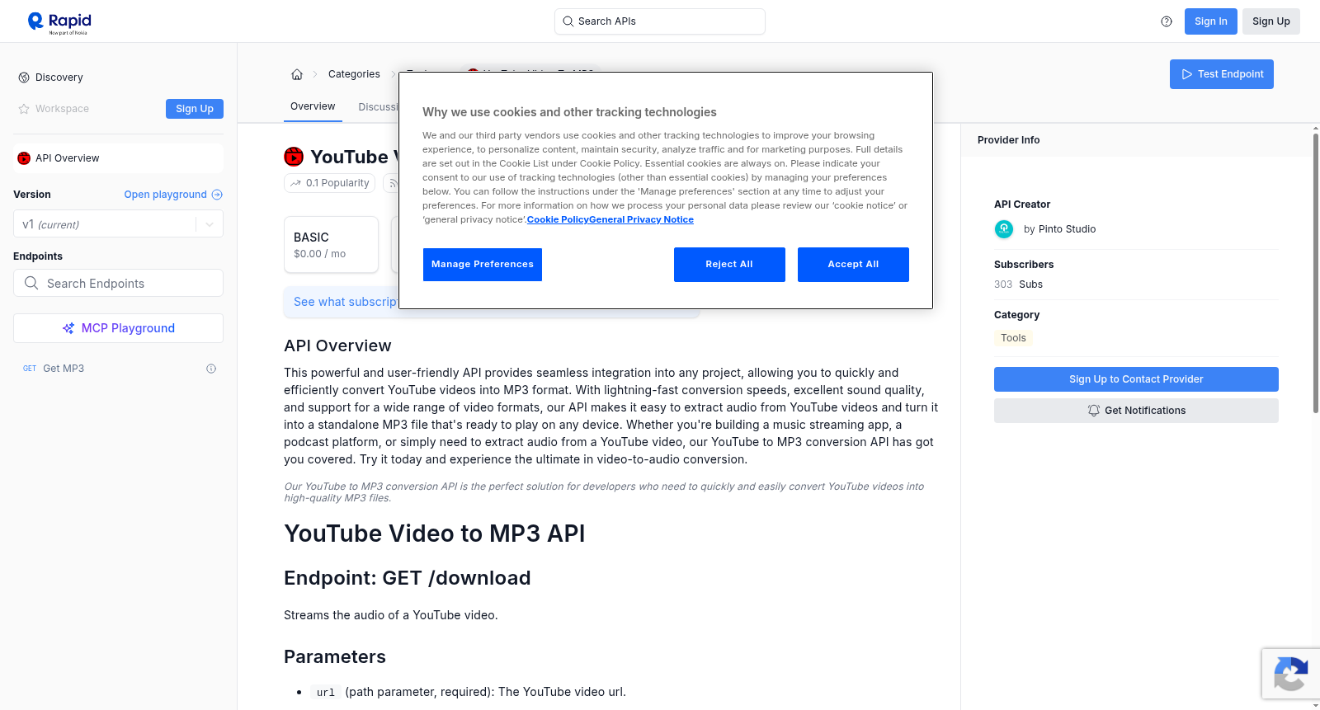Click the YouTube API logo icon
The width and height of the screenshot is (1320, 710).
[294, 157]
